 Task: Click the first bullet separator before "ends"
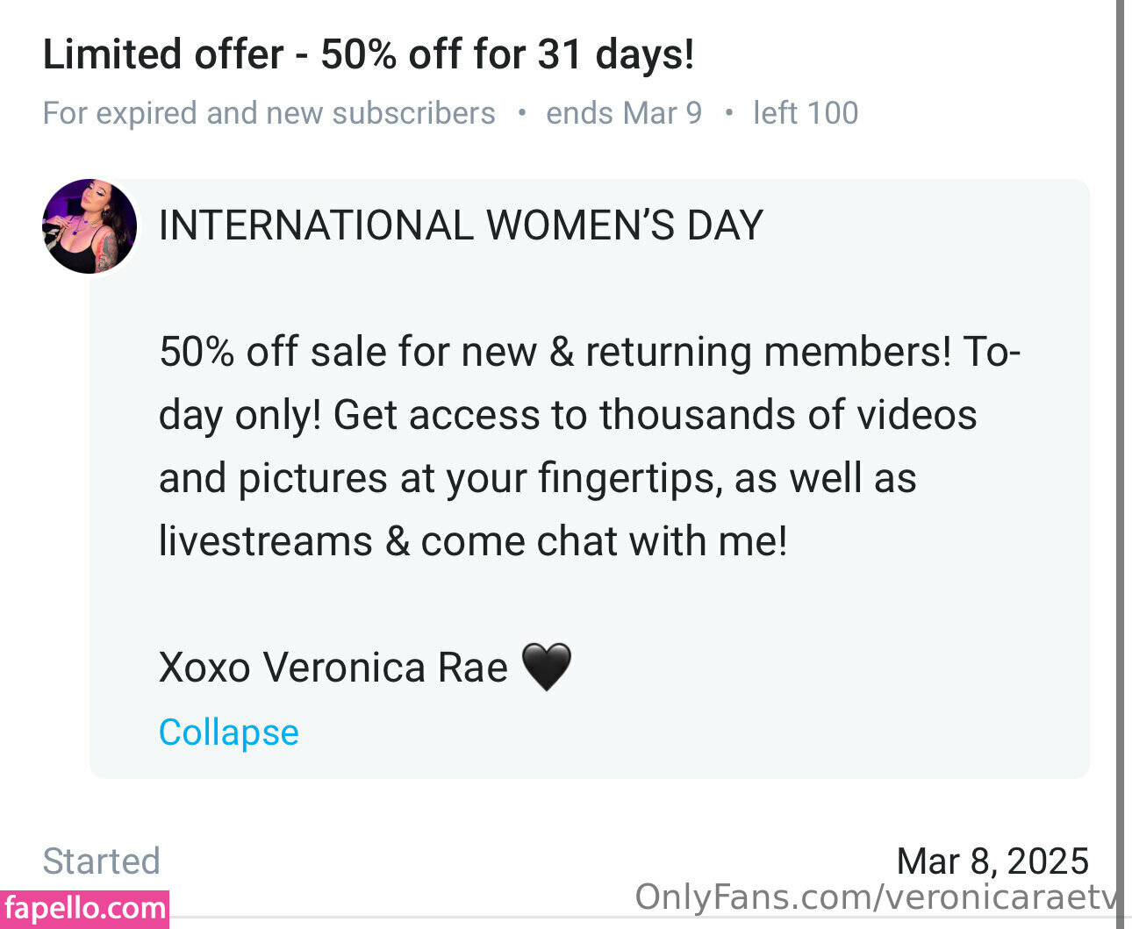click(521, 113)
